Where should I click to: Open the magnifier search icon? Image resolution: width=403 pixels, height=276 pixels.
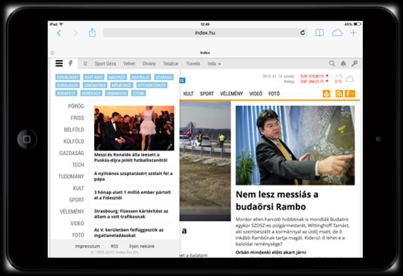[332, 63]
